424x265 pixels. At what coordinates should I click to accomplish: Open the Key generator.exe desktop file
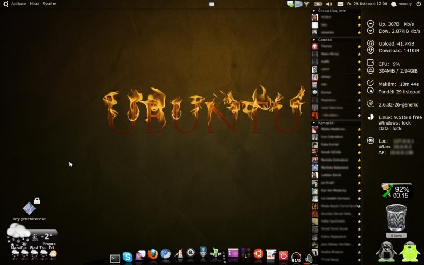[x=29, y=209]
